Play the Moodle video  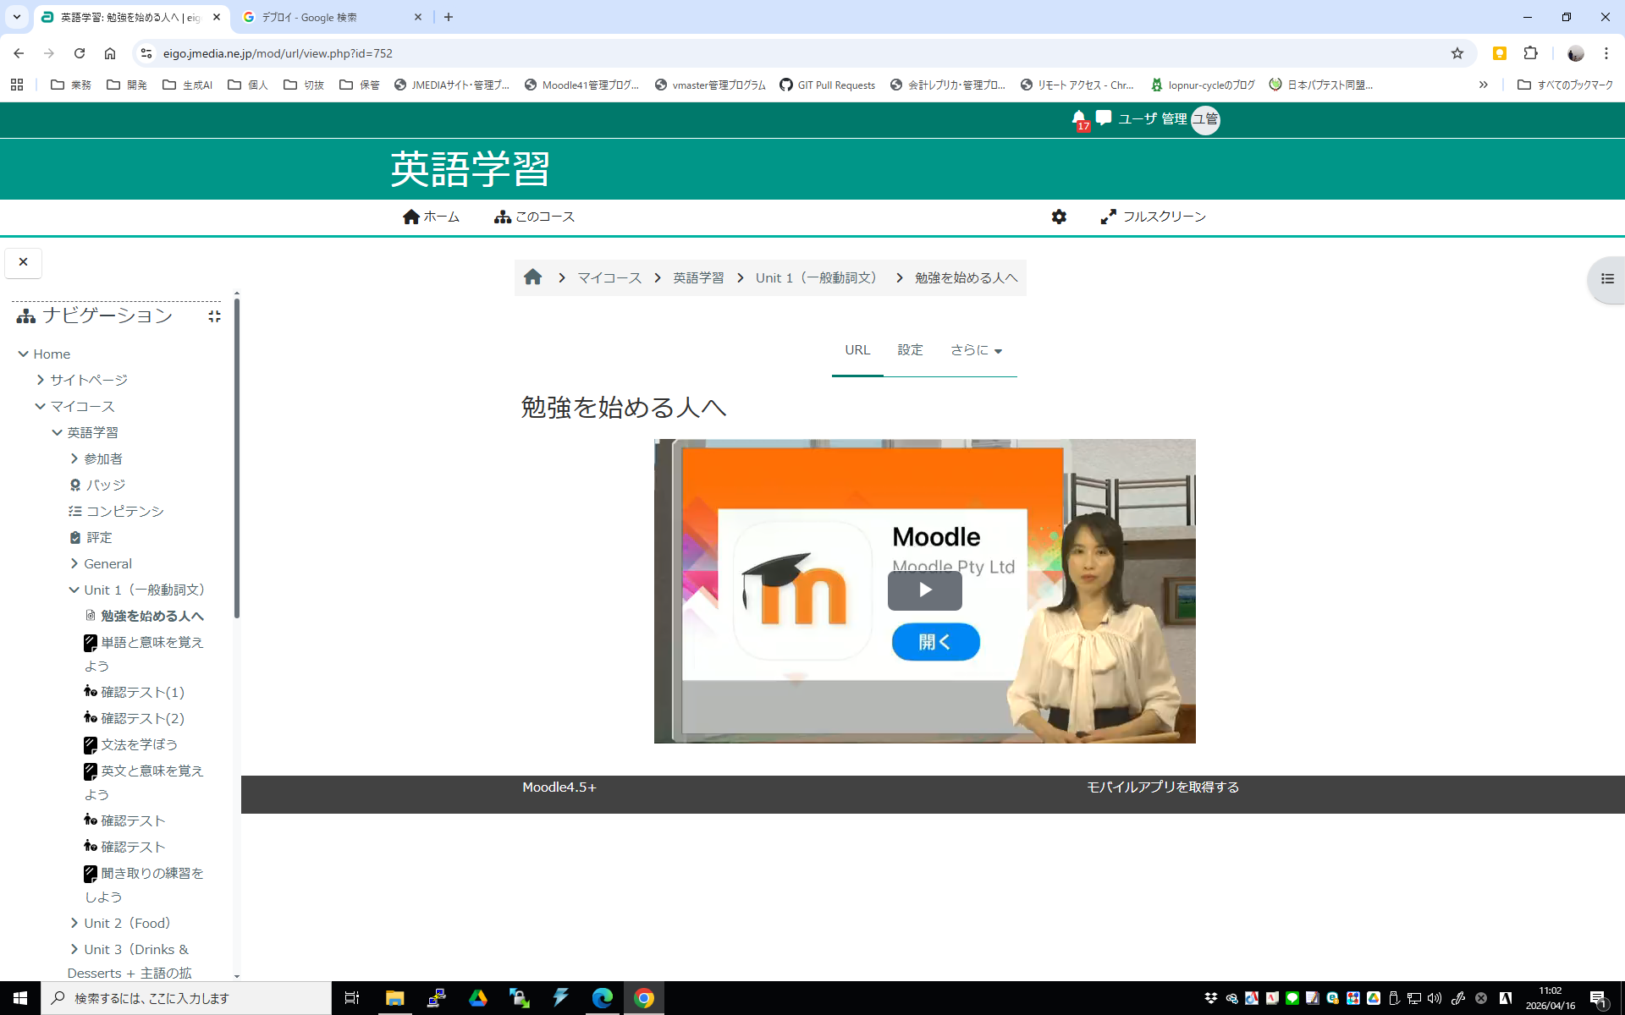pos(925,590)
